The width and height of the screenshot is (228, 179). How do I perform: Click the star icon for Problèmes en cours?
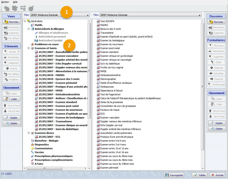(32, 44)
